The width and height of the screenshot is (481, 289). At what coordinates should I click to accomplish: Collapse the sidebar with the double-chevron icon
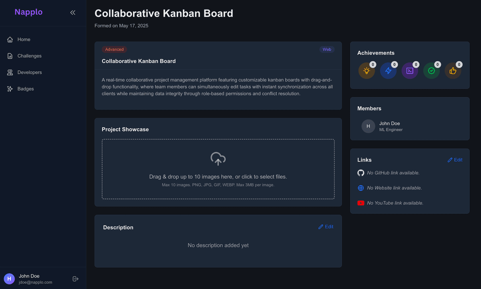pyautogui.click(x=73, y=12)
